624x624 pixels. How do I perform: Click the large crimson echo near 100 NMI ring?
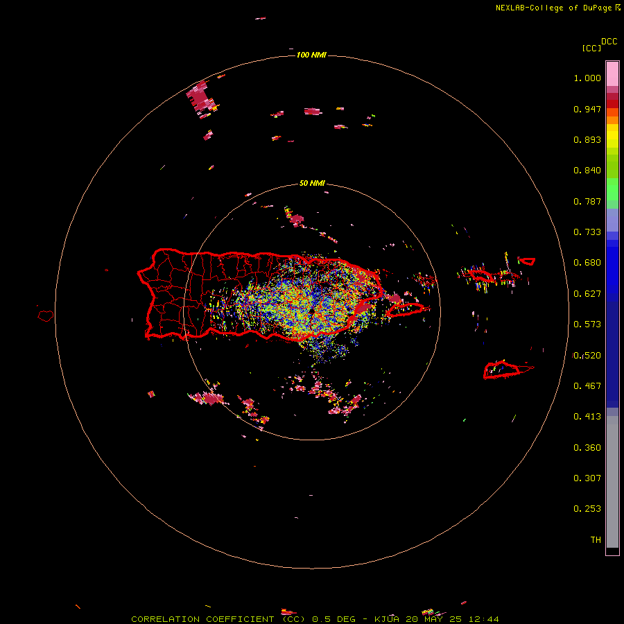[201, 98]
